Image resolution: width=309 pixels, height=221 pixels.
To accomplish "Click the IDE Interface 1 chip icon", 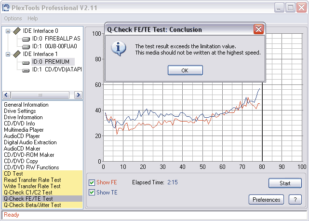I will pyautogui.click(x=17, y=54).
